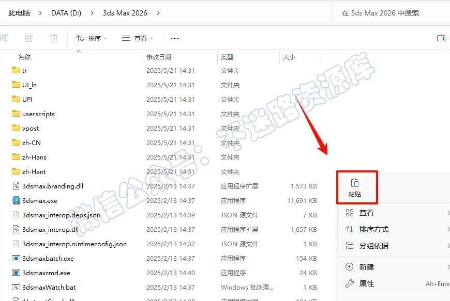Click the Paste icon in context menu
Image resolution: width=450 pixels, height=301 pixels.
[355, 183]
